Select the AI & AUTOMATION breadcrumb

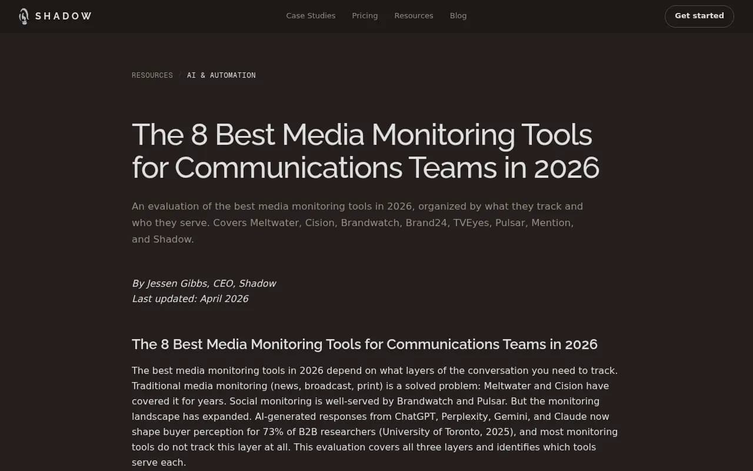[x=221, y=75]
